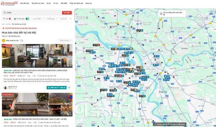This screenshot has height=127, width=216.
Task: Click the magnifier icon in search box
Action: click(x=5, y=13)
